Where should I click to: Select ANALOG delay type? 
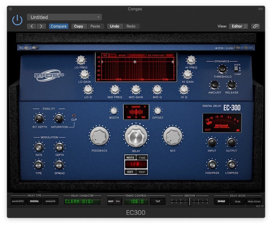(x=50, y=201)
